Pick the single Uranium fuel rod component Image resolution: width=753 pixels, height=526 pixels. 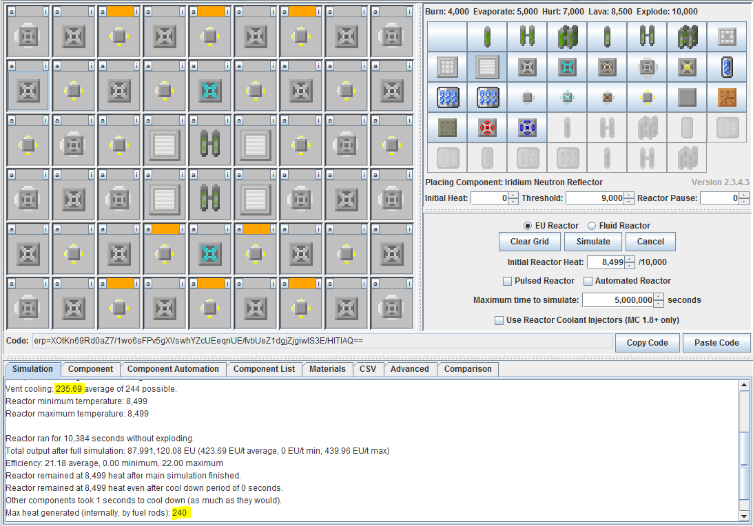[488, 36]
